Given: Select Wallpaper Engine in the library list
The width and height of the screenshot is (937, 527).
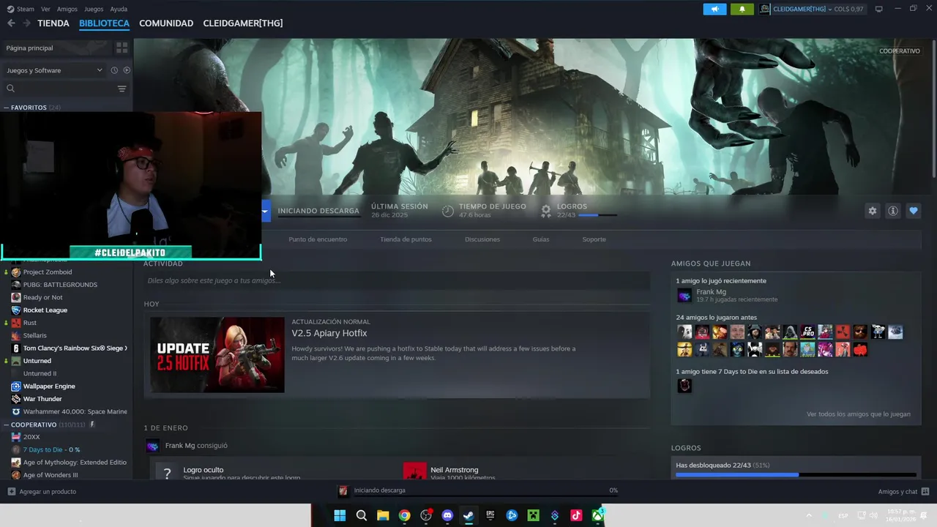Looking at the screenshot, I should (x=49, y=386).
